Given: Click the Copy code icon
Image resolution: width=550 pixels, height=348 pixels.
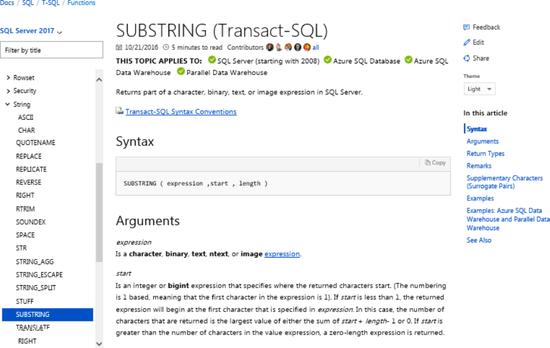Looking at the screenshot, I should tap(428, 163).
